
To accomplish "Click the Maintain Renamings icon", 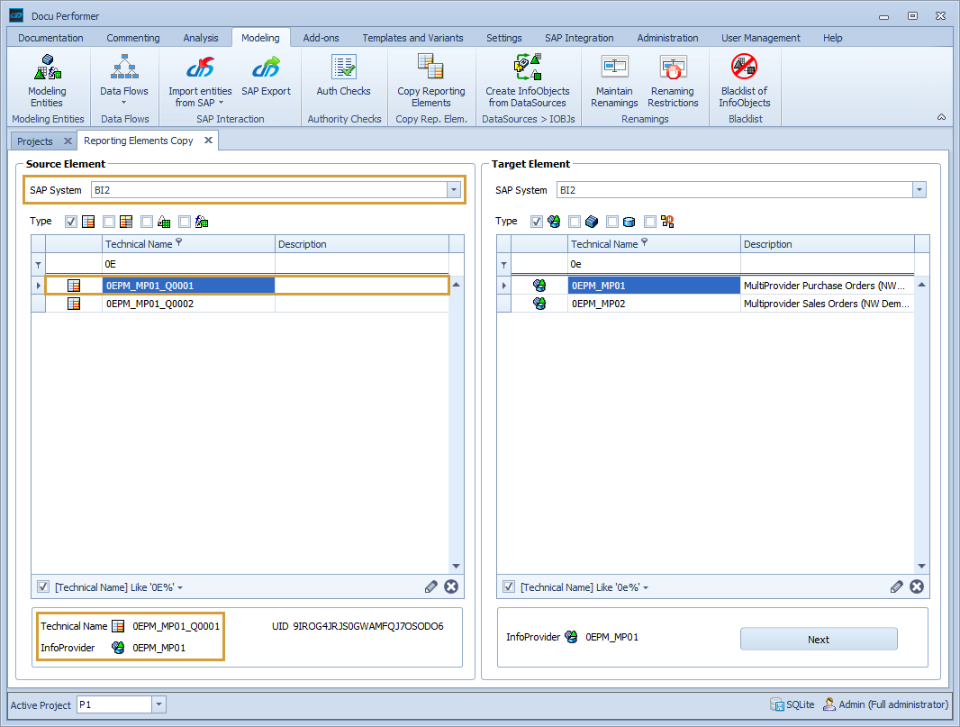I will (614, 81).
